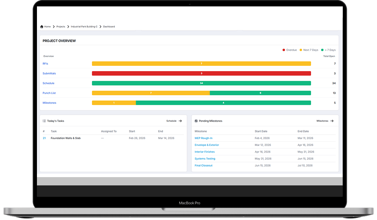Click the Total Open count 13
This screenshot has height=220, width=377.
pos(334,93)
